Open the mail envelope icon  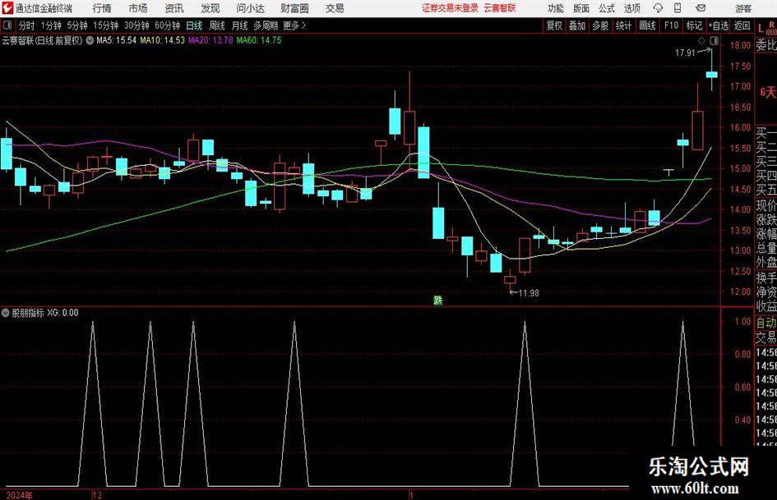point(701,8)
